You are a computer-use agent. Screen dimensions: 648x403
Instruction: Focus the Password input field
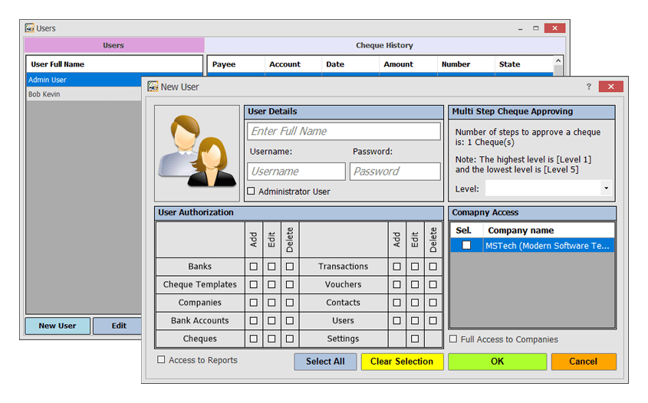[395, 172]
